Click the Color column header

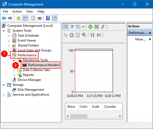tap(84, 107)
